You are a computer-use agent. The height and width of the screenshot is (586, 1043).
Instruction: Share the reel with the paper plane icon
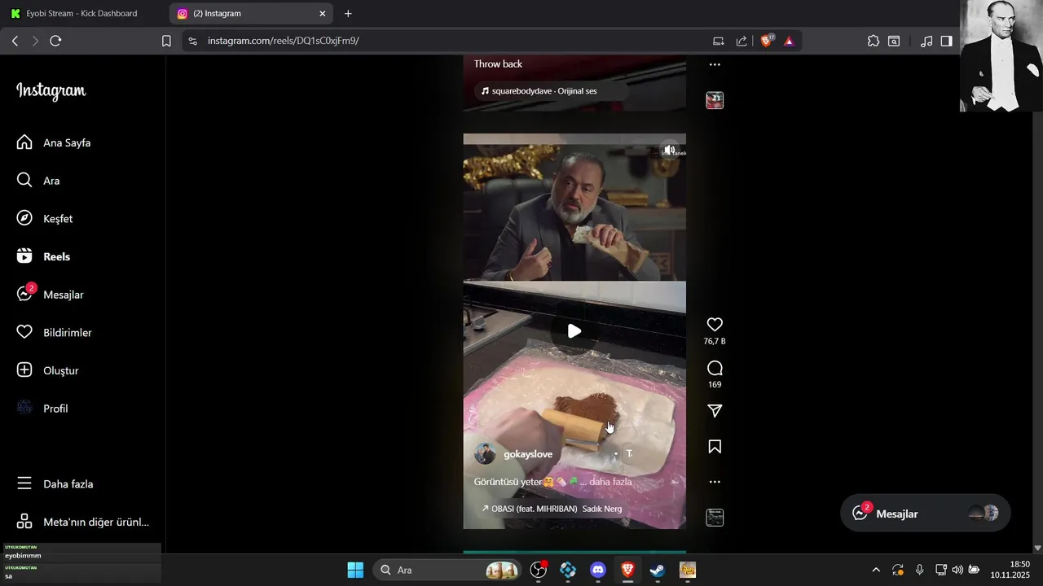[715, 411]
